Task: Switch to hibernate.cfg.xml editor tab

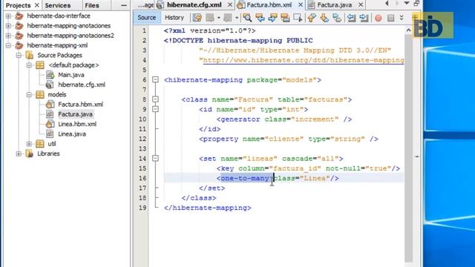Action: 194,5
